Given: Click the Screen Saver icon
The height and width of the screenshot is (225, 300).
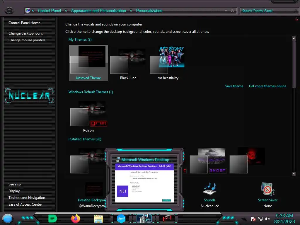Looking at the screenshot, I should click(x=267, y=189).
